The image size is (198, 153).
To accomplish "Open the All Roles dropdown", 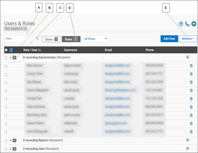I will (x=95, y=39).
